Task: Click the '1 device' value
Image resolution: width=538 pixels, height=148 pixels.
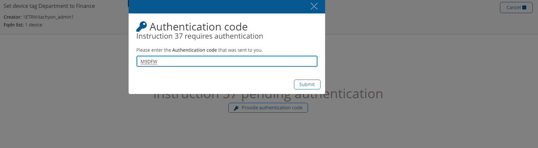Action: tap(34, 25)
